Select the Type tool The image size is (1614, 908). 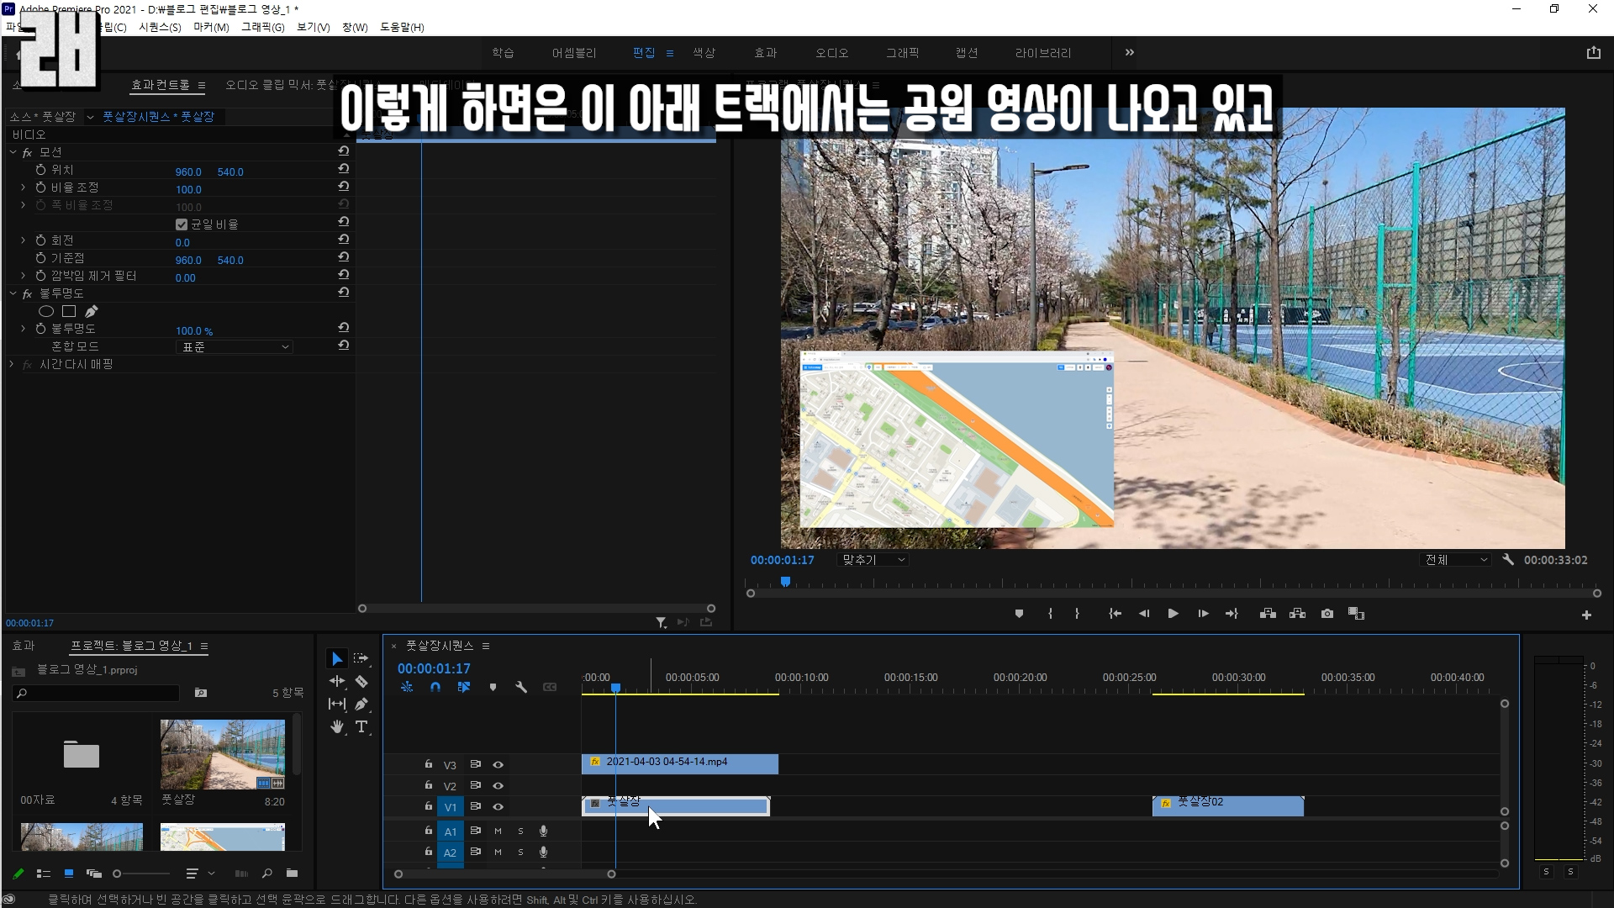(361, 726)
